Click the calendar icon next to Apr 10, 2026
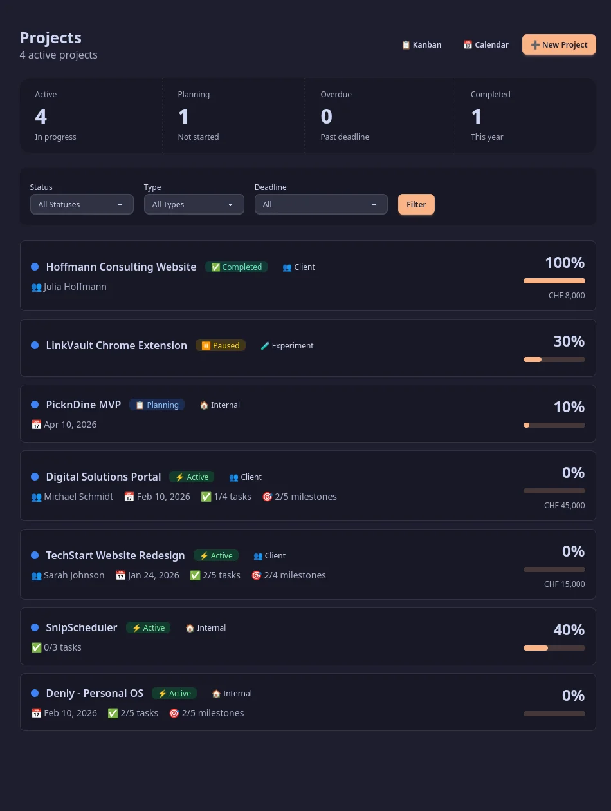Screen dimensions: 611x811 (37, 425)
